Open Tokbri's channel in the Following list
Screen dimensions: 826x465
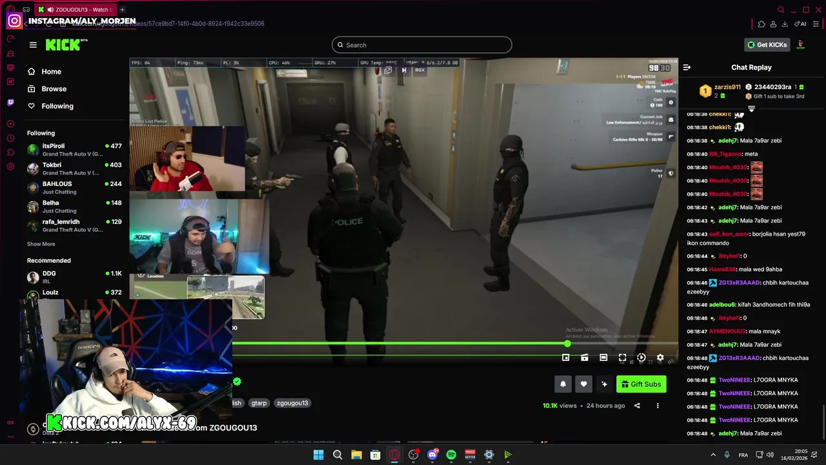pos(74,169)
